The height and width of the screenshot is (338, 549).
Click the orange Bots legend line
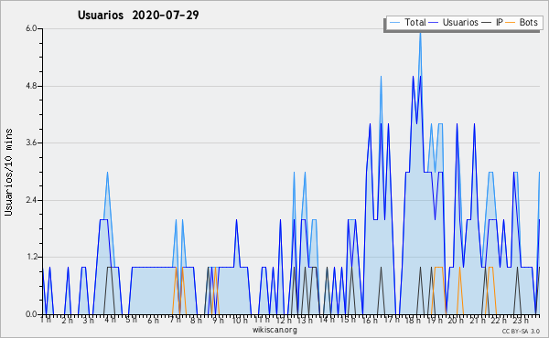coord(511,23)
